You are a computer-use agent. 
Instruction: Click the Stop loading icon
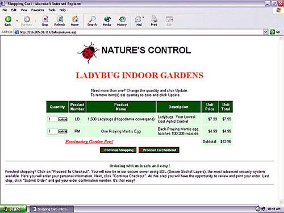pyautogui.click(x=45, y=19)
